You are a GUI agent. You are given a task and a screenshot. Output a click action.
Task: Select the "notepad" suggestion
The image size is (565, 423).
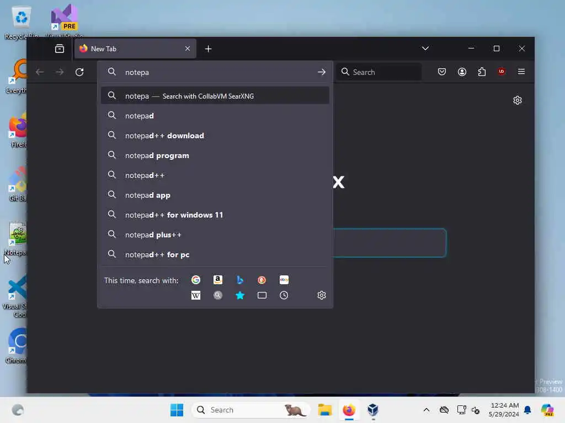tap(215, 116)
